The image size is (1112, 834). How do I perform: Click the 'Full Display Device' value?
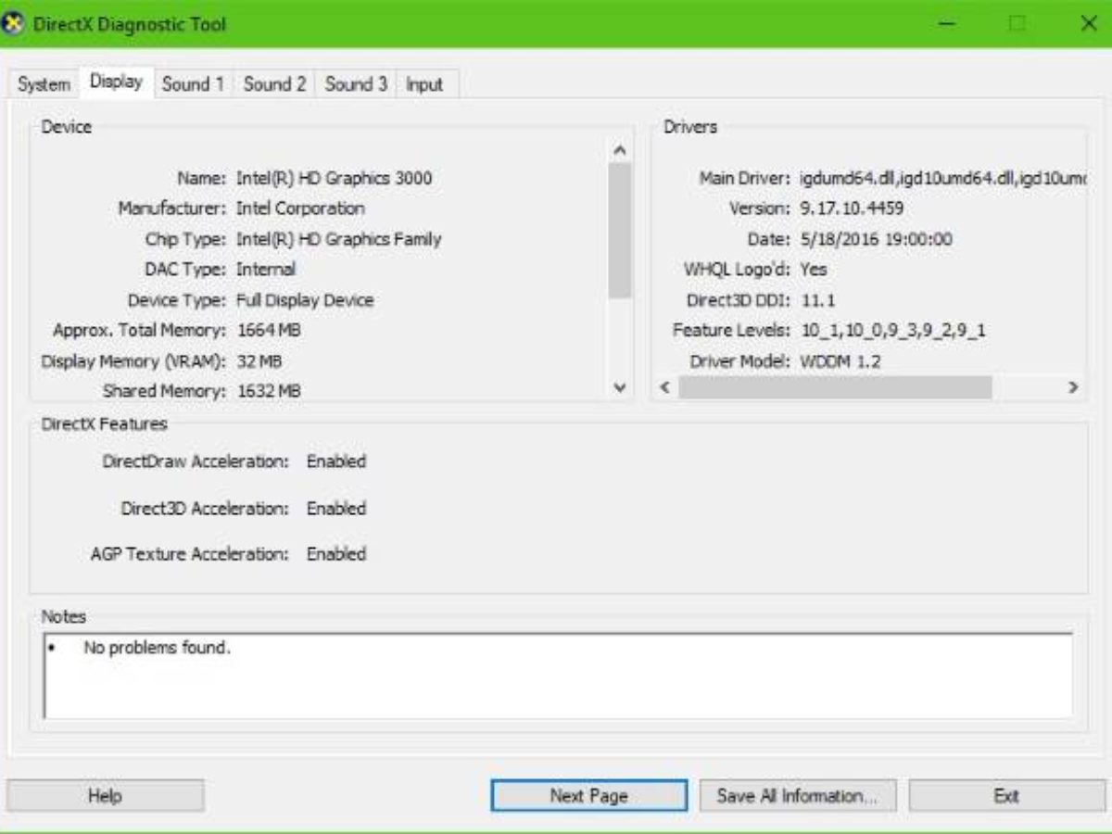pos(305,300)
